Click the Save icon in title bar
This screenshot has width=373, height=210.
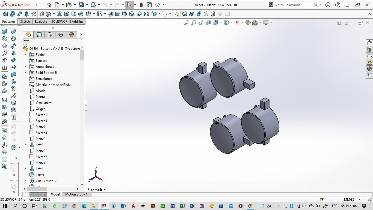(x=81, y=5)
